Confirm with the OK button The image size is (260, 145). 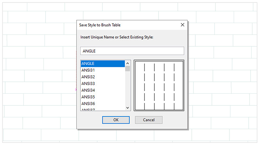pos(116,120)
